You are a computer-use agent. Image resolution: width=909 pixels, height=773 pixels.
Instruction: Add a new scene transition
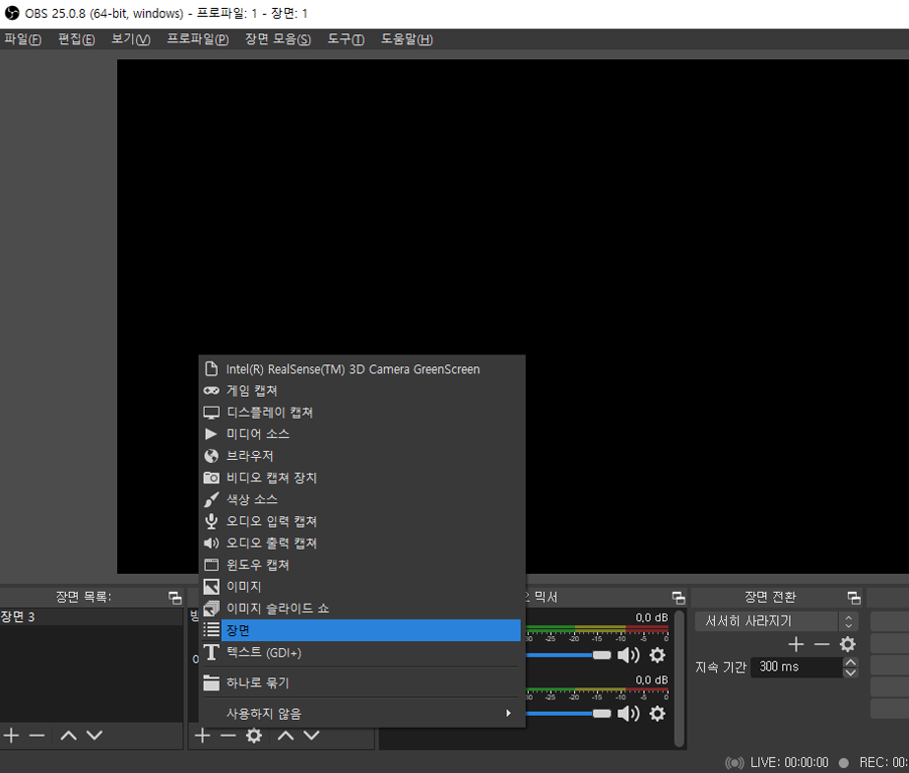(x=796, y=644)
